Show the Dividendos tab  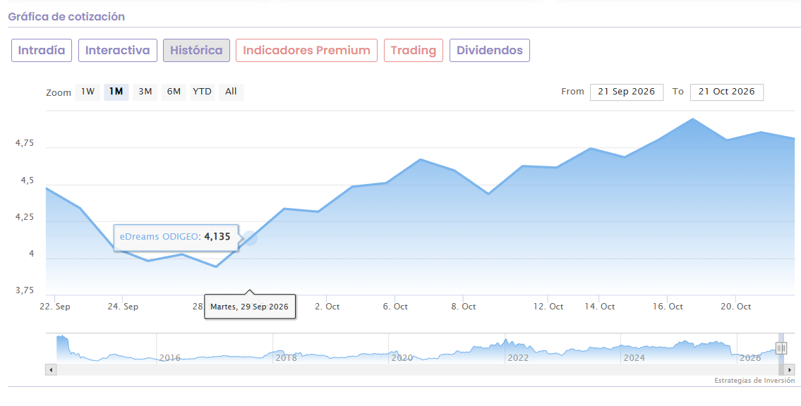489,51
